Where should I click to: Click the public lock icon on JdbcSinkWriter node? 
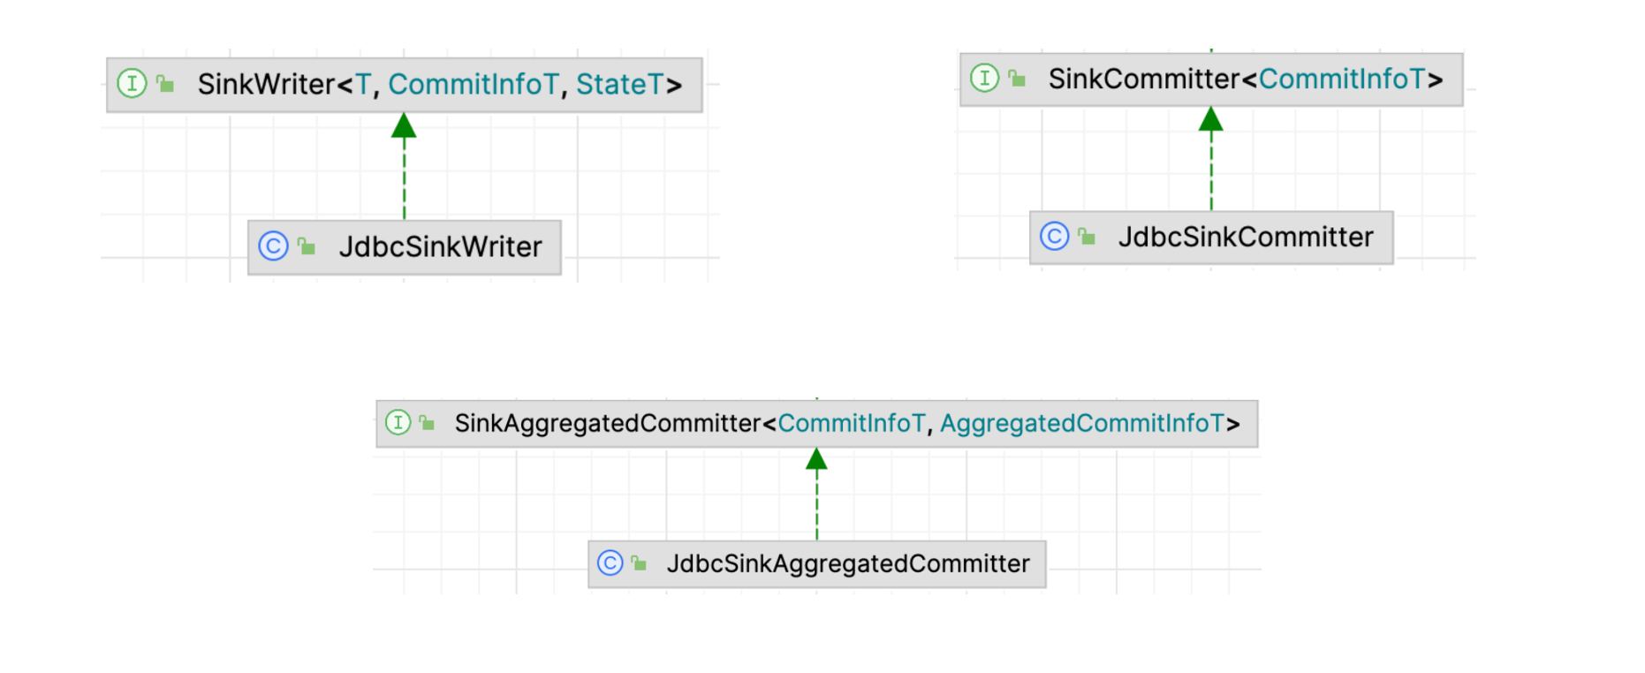tap(307, 246)
